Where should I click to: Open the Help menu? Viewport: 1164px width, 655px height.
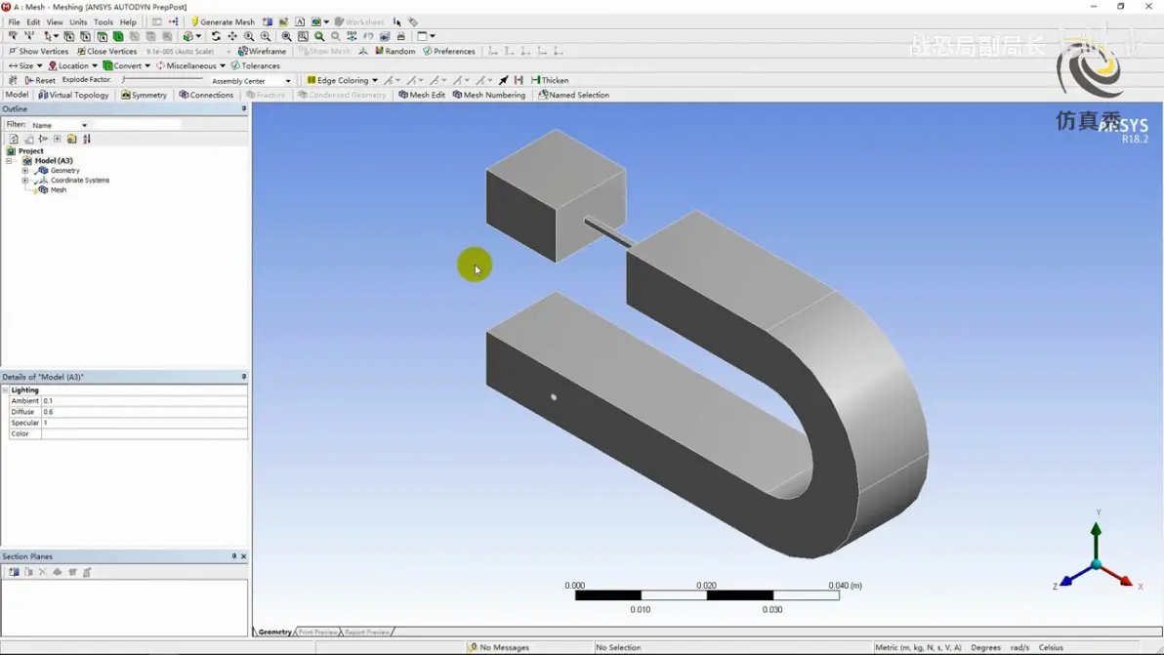coord(129,21)
